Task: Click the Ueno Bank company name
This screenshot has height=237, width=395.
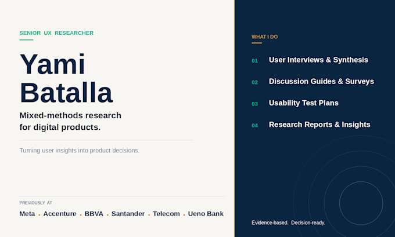Action: point(206,214)
